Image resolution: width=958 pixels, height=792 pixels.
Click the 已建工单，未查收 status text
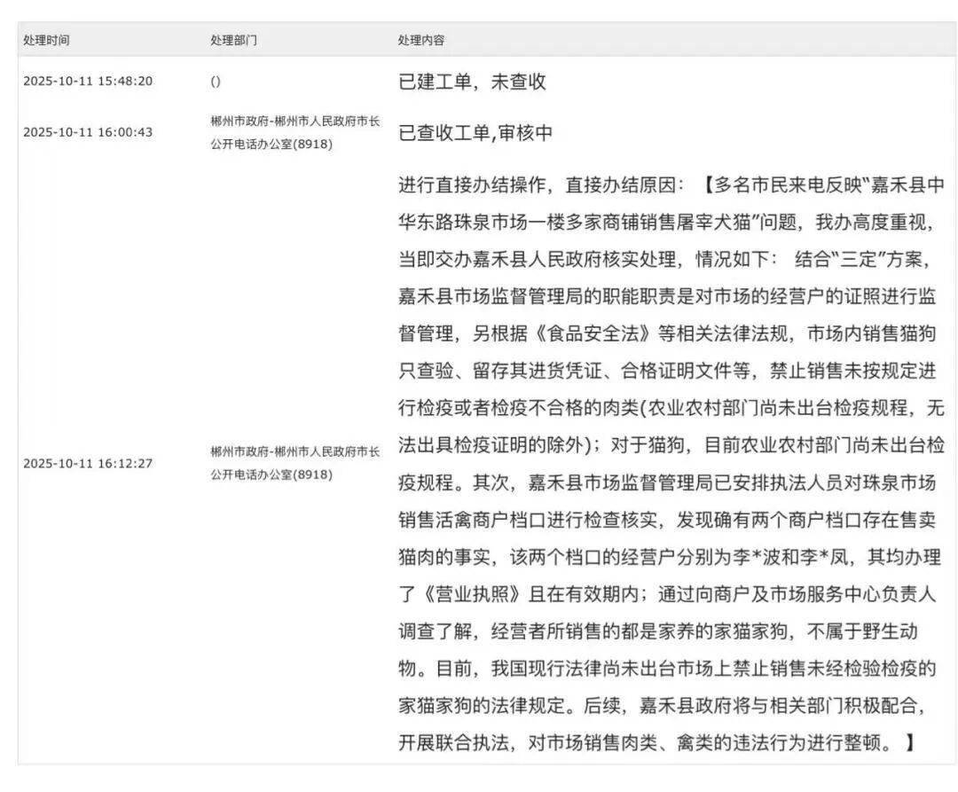tap(472, 82)
